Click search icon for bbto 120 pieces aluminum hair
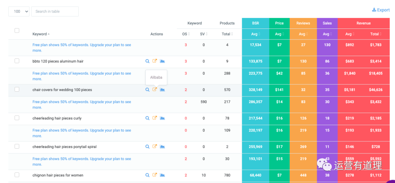 tap(147, 61)
